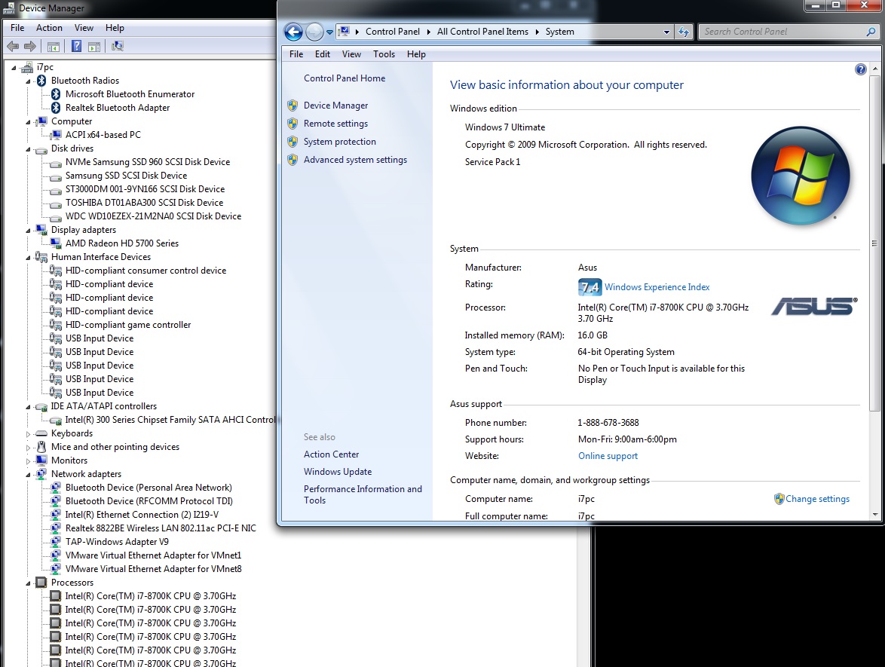The width and height of the screenshot is (885, 667).
Task: Click the Bluetooth Radios category icon
Action: [x=41, y=81]
